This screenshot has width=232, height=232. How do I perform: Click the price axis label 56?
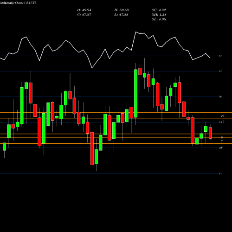[220, 97]
